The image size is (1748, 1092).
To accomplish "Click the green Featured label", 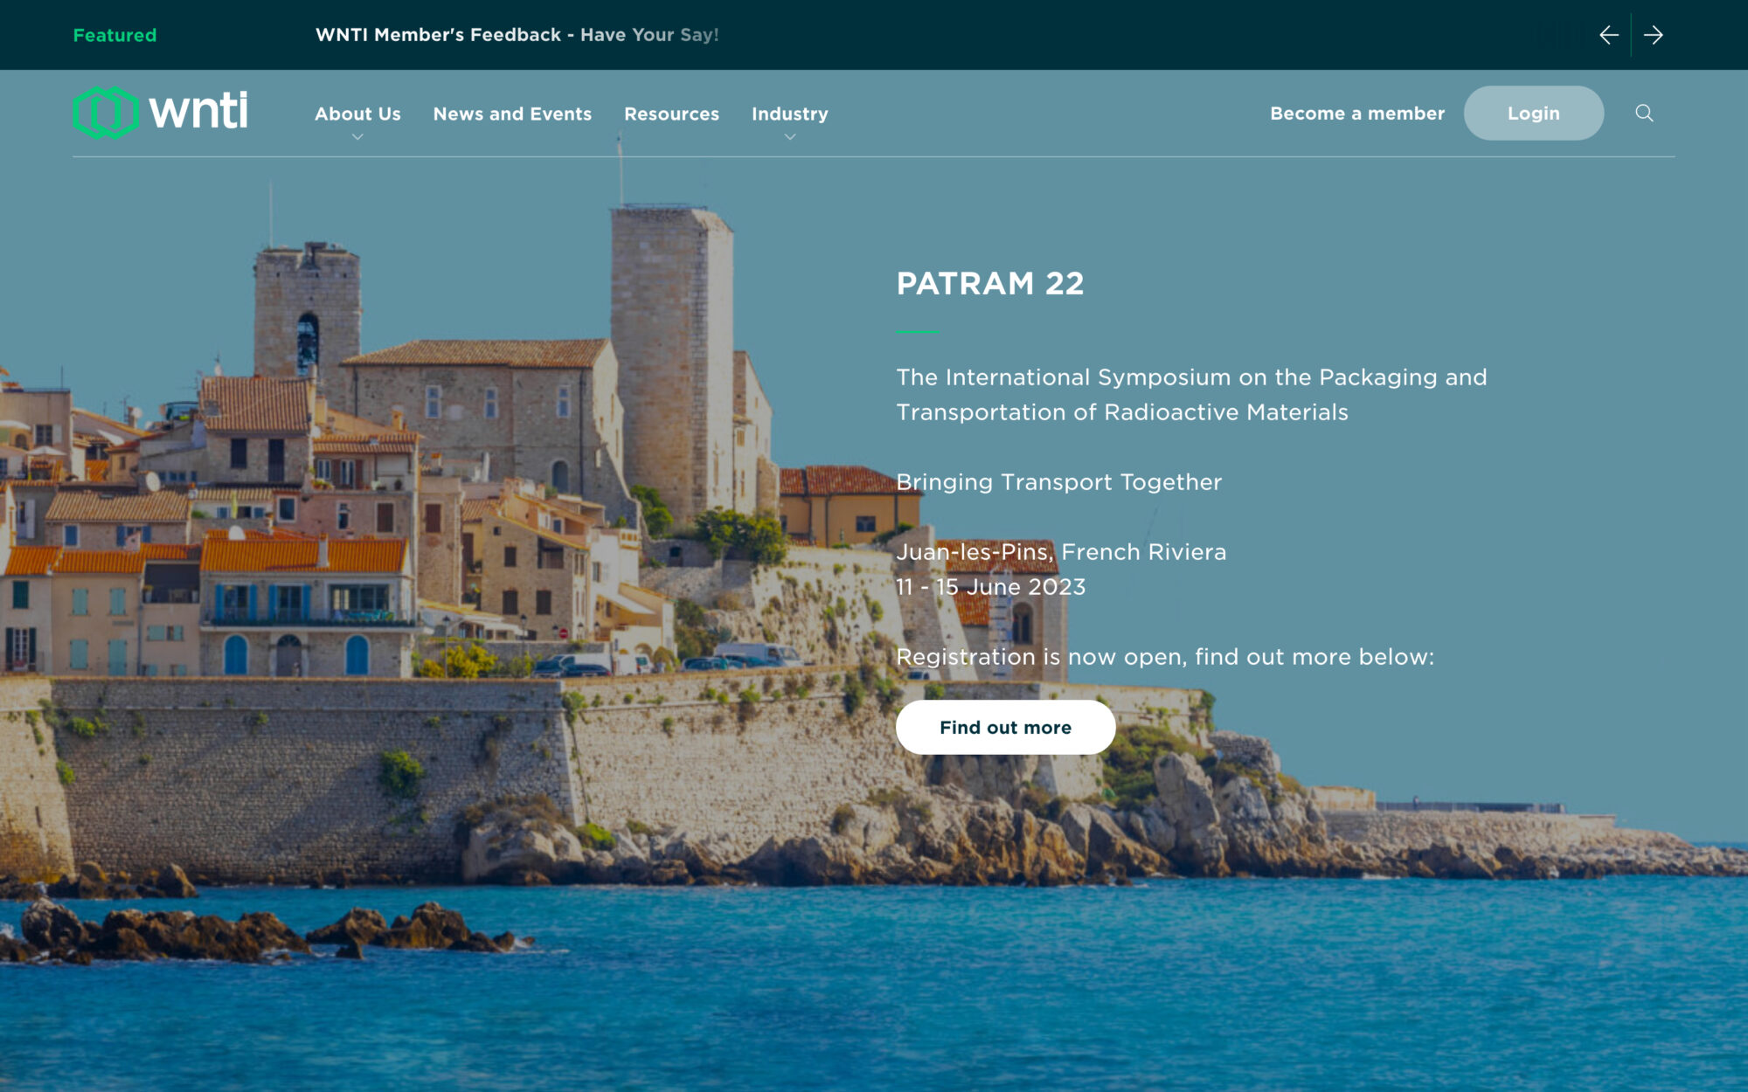I will [114, 35].
